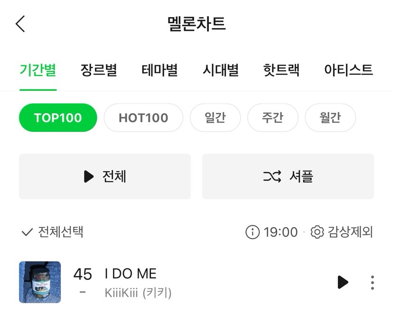
Task: Toggle the 전체선택 checkmark
Action: tap(28, 232)
